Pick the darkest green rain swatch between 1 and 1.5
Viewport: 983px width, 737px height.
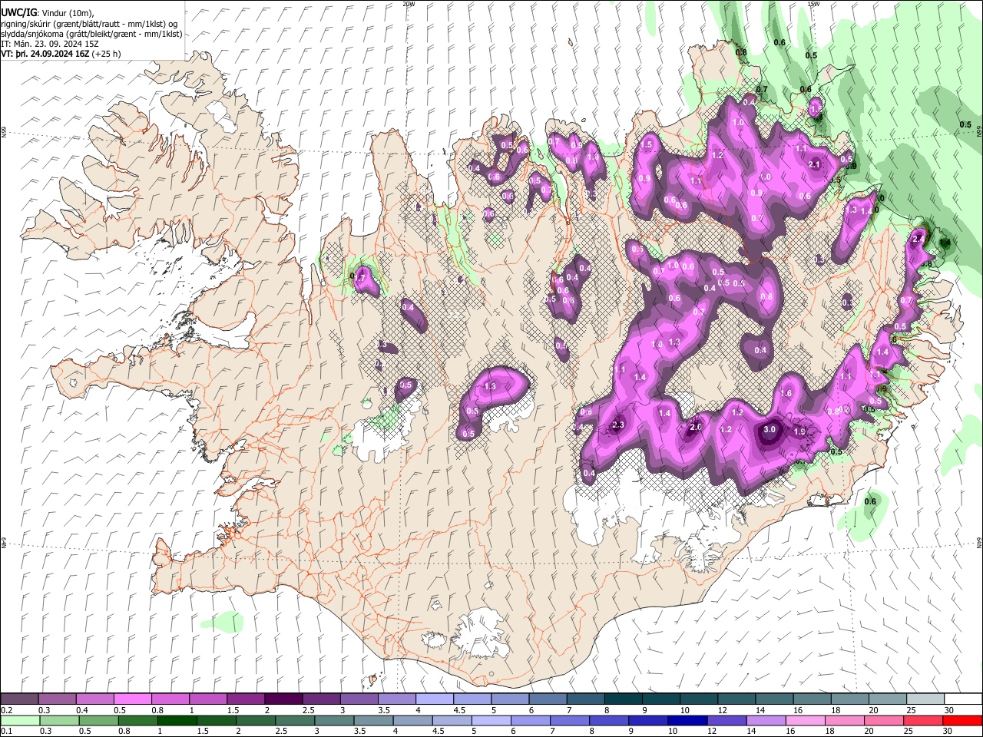[x=176, y=720]
